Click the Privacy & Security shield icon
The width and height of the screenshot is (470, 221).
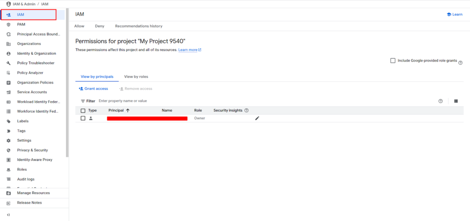8,150
